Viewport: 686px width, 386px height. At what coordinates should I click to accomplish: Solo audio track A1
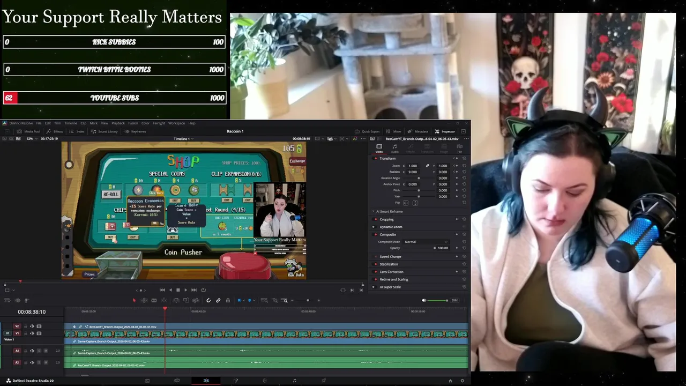point(39,351)
